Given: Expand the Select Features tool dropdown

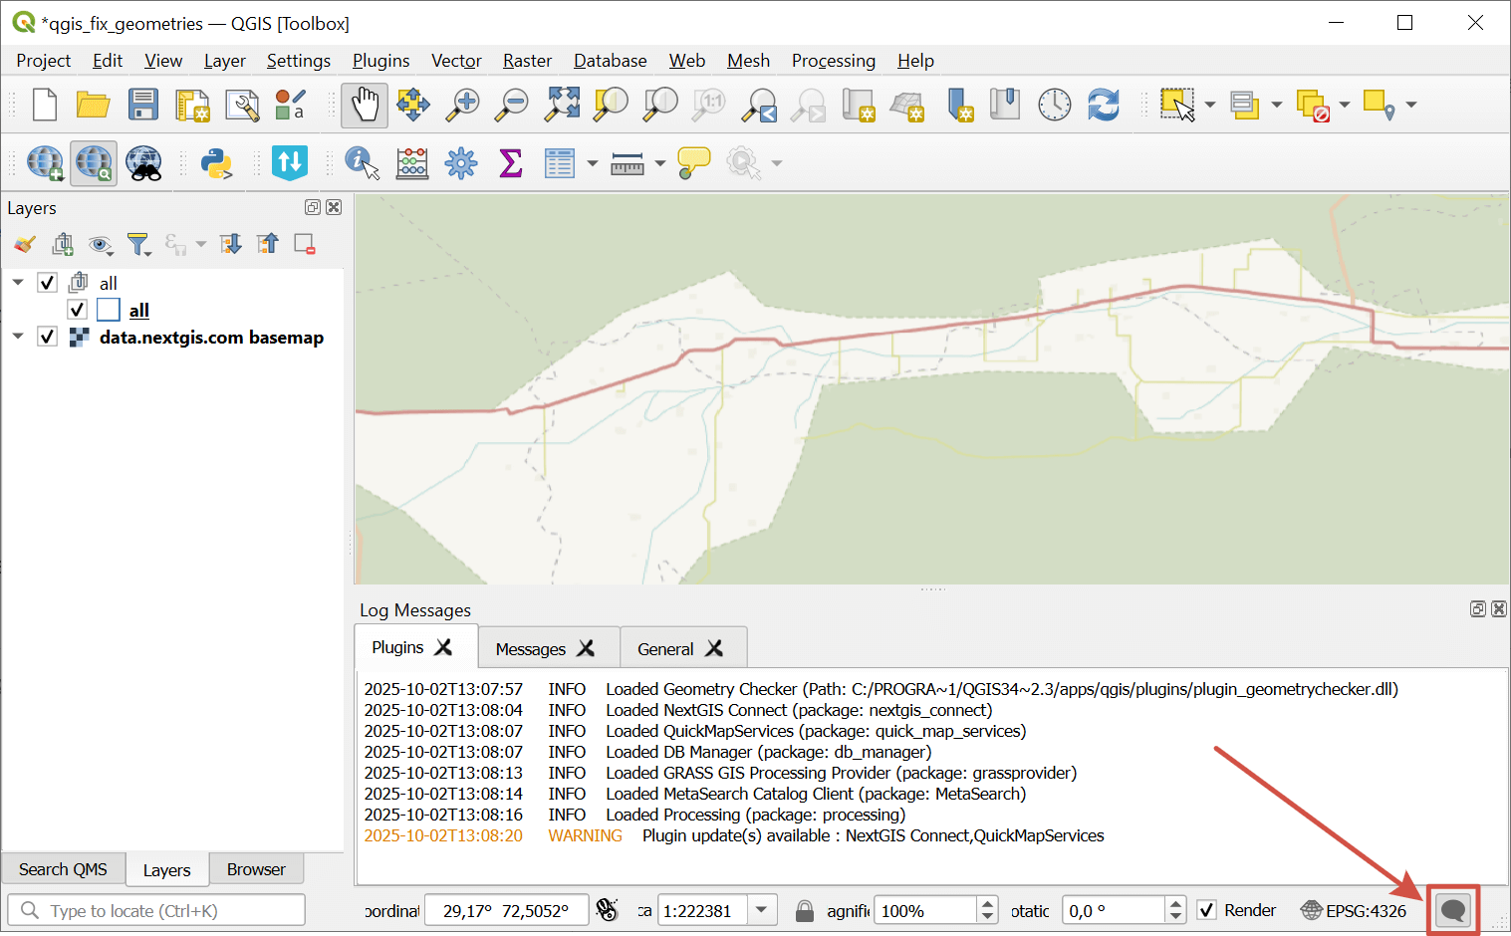Looking at the screenshot, I should click(1210, 105).
